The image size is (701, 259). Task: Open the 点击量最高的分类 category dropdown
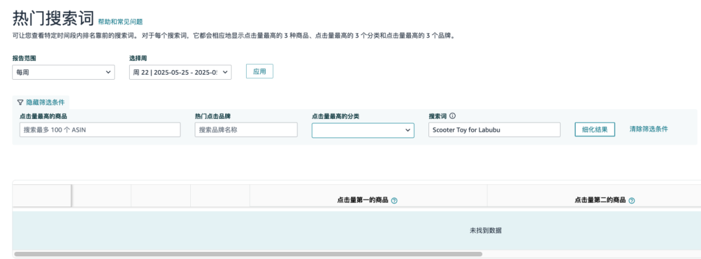(x=363, y=130)
